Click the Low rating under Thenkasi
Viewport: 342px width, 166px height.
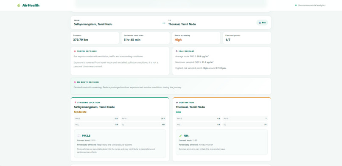(x=178, y=112)
